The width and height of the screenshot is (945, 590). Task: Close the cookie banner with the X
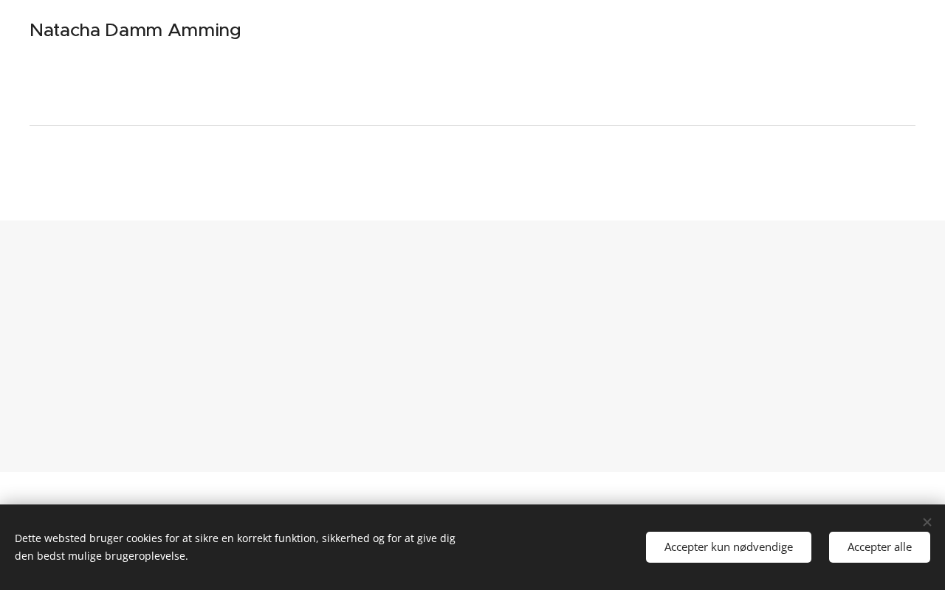[x=927, y=522]
